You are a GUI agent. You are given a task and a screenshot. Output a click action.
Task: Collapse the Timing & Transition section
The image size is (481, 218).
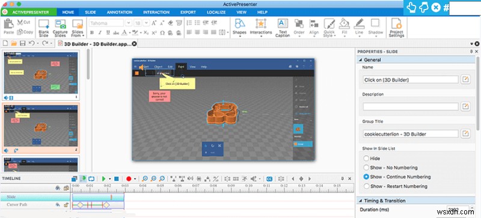360,201
